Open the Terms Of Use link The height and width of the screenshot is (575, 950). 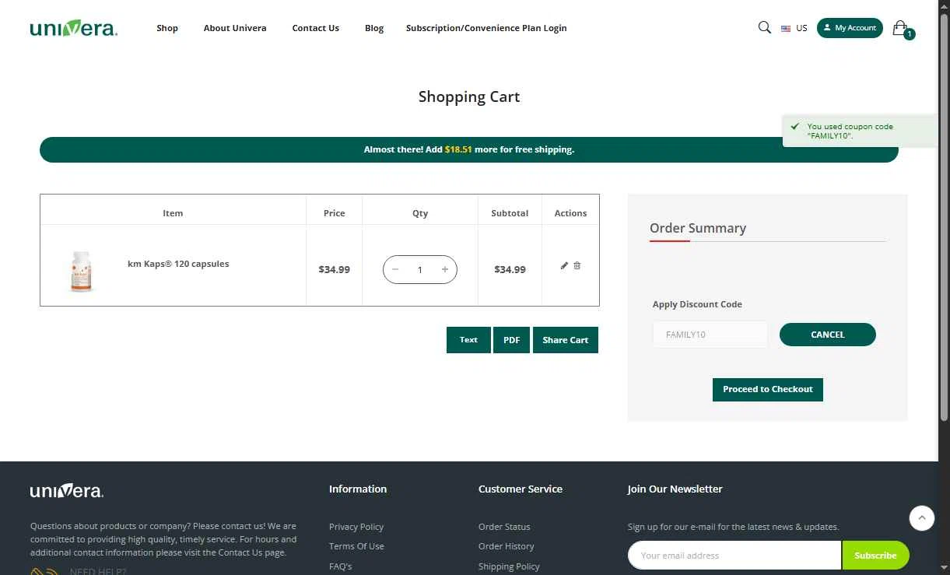point(356,546)
